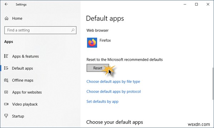Select the Default apps list icon
This screenshot has width=214, height=128.
coord(6,68)
